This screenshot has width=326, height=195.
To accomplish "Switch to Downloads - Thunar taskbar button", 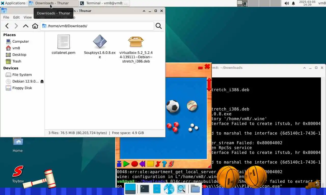I will (53, 3).
